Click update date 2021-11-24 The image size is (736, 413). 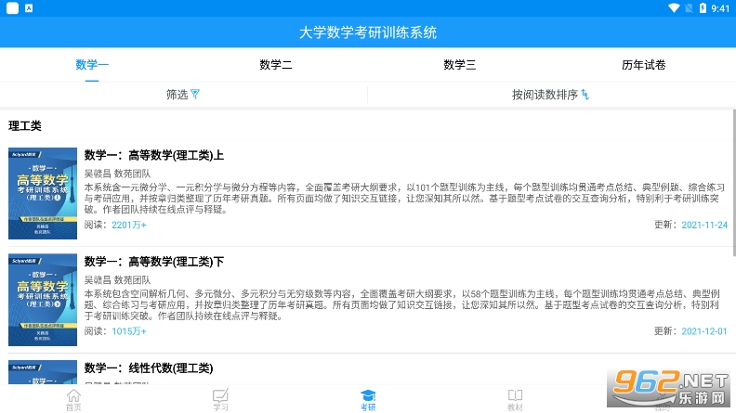(704, 225)
